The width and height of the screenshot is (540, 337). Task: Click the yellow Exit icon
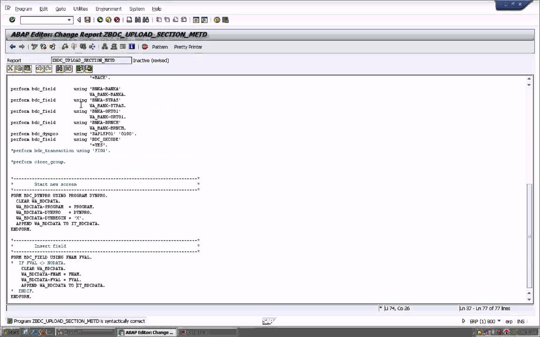click(x=108, y=20)
